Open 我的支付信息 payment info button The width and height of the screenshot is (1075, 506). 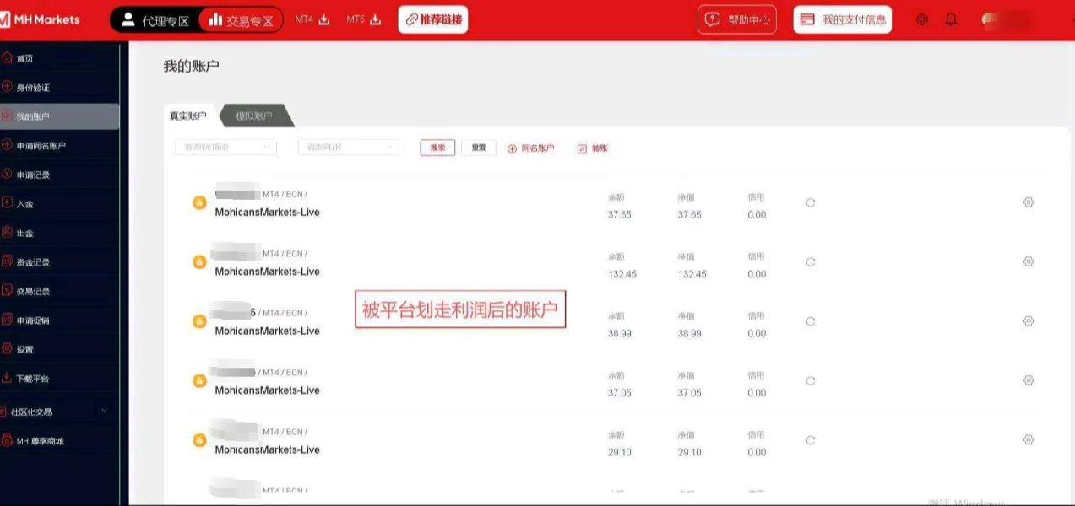[x=843, y=19]
